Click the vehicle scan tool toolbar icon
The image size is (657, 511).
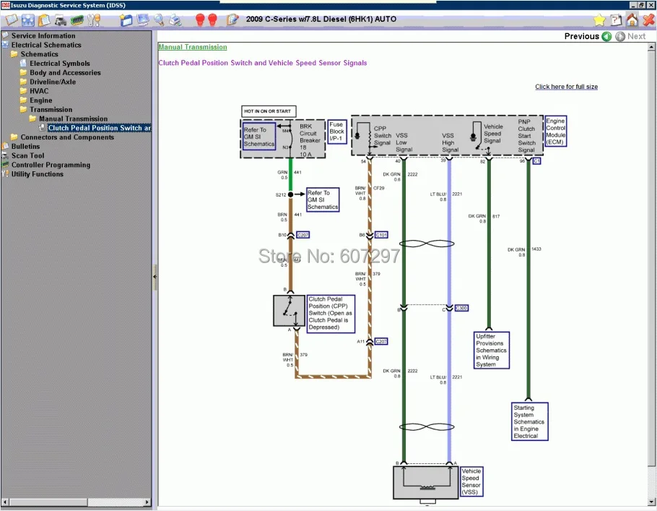[61, 20]
